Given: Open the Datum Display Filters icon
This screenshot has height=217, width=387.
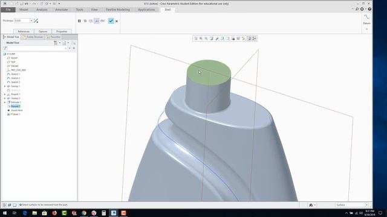Looking at the screenshot, I should point(244,39).
